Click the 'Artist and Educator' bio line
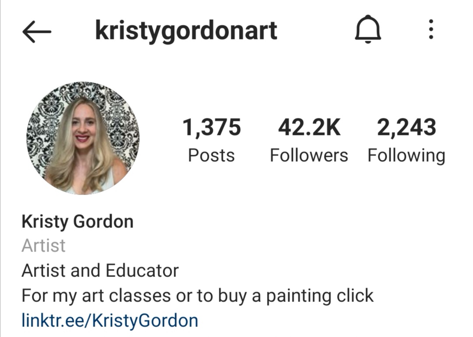Image resolution: width=473 pixels, height=337 pixels. click(100, 270)
